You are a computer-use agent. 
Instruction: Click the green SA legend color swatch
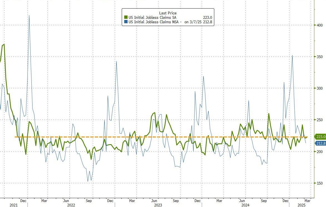(x=125, y=18)
